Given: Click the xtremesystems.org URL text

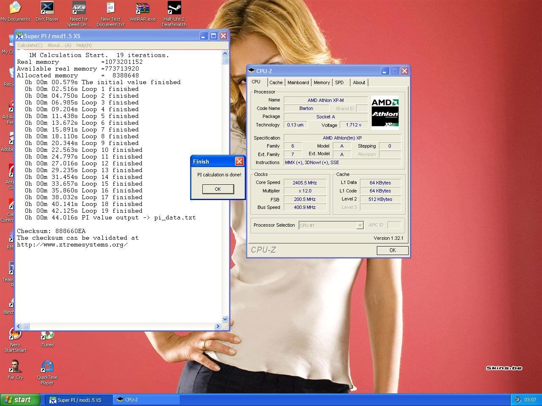Looking at the screenshot, I should [72, 244].
